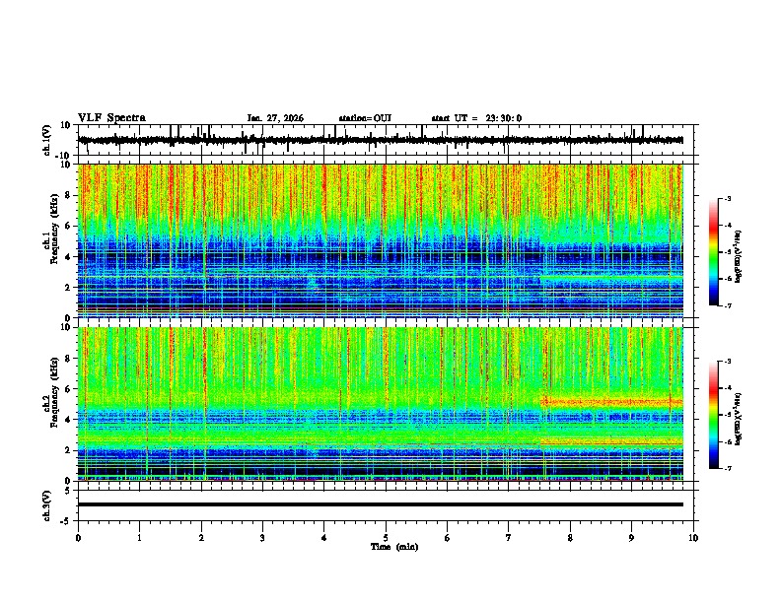Pick the ch.2 spectrogram color bar
Viewport: 781px width, 603px height.
coord(714,415)
